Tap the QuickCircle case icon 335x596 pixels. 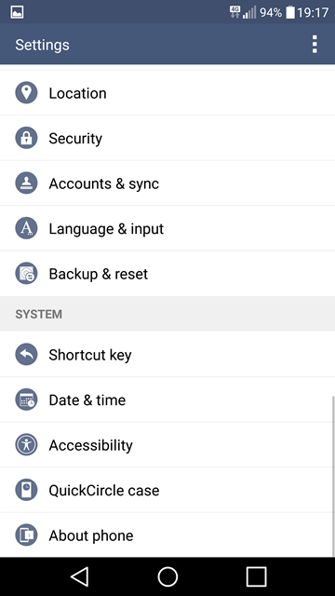[x=26, y=491]
